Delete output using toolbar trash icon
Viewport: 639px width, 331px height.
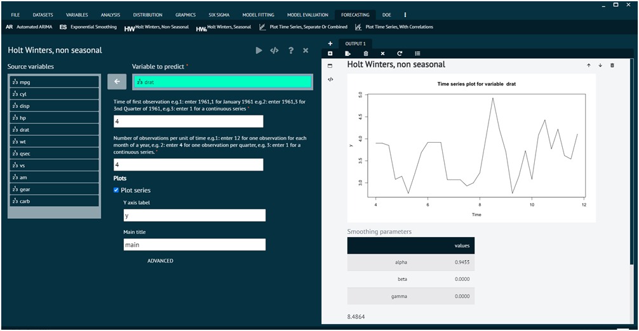point(365,54)
